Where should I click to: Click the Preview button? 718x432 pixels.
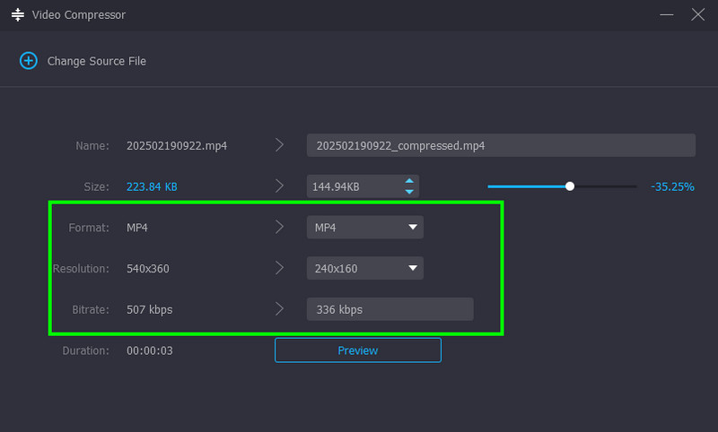358,350
